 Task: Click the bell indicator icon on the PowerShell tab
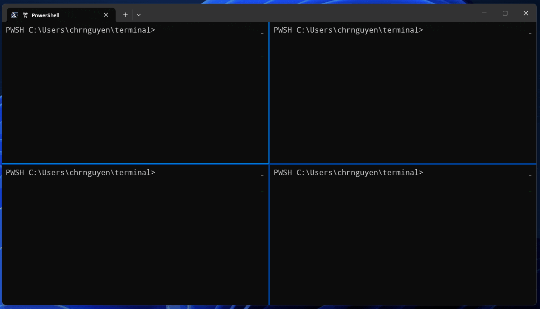pos(25,14)
